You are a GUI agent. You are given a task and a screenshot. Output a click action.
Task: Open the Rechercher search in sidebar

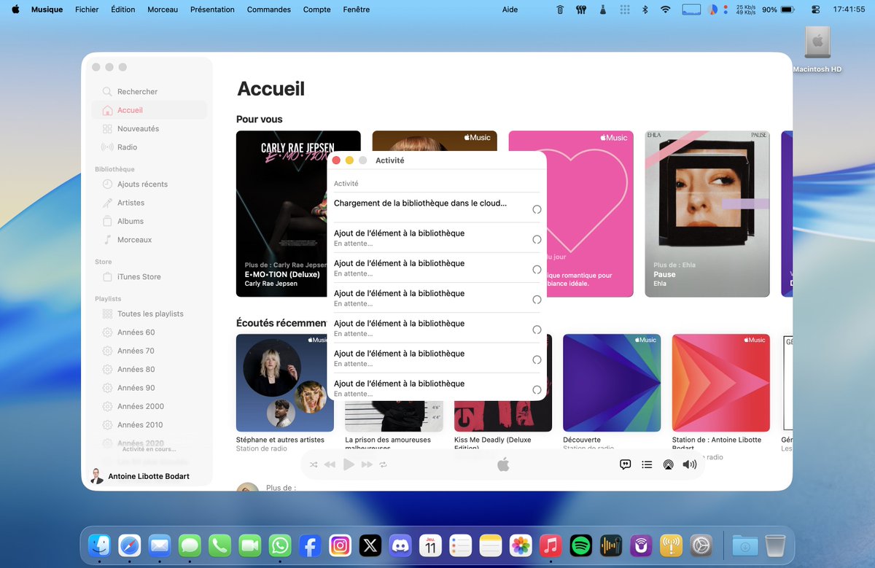(x=149, y=92)
